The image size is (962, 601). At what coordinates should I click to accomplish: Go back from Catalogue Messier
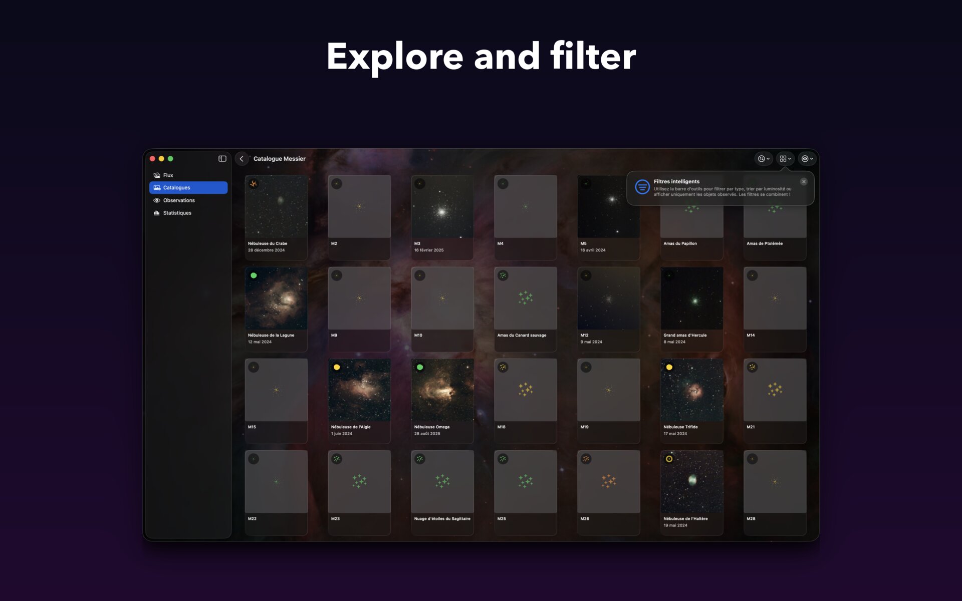pos(242,159)
